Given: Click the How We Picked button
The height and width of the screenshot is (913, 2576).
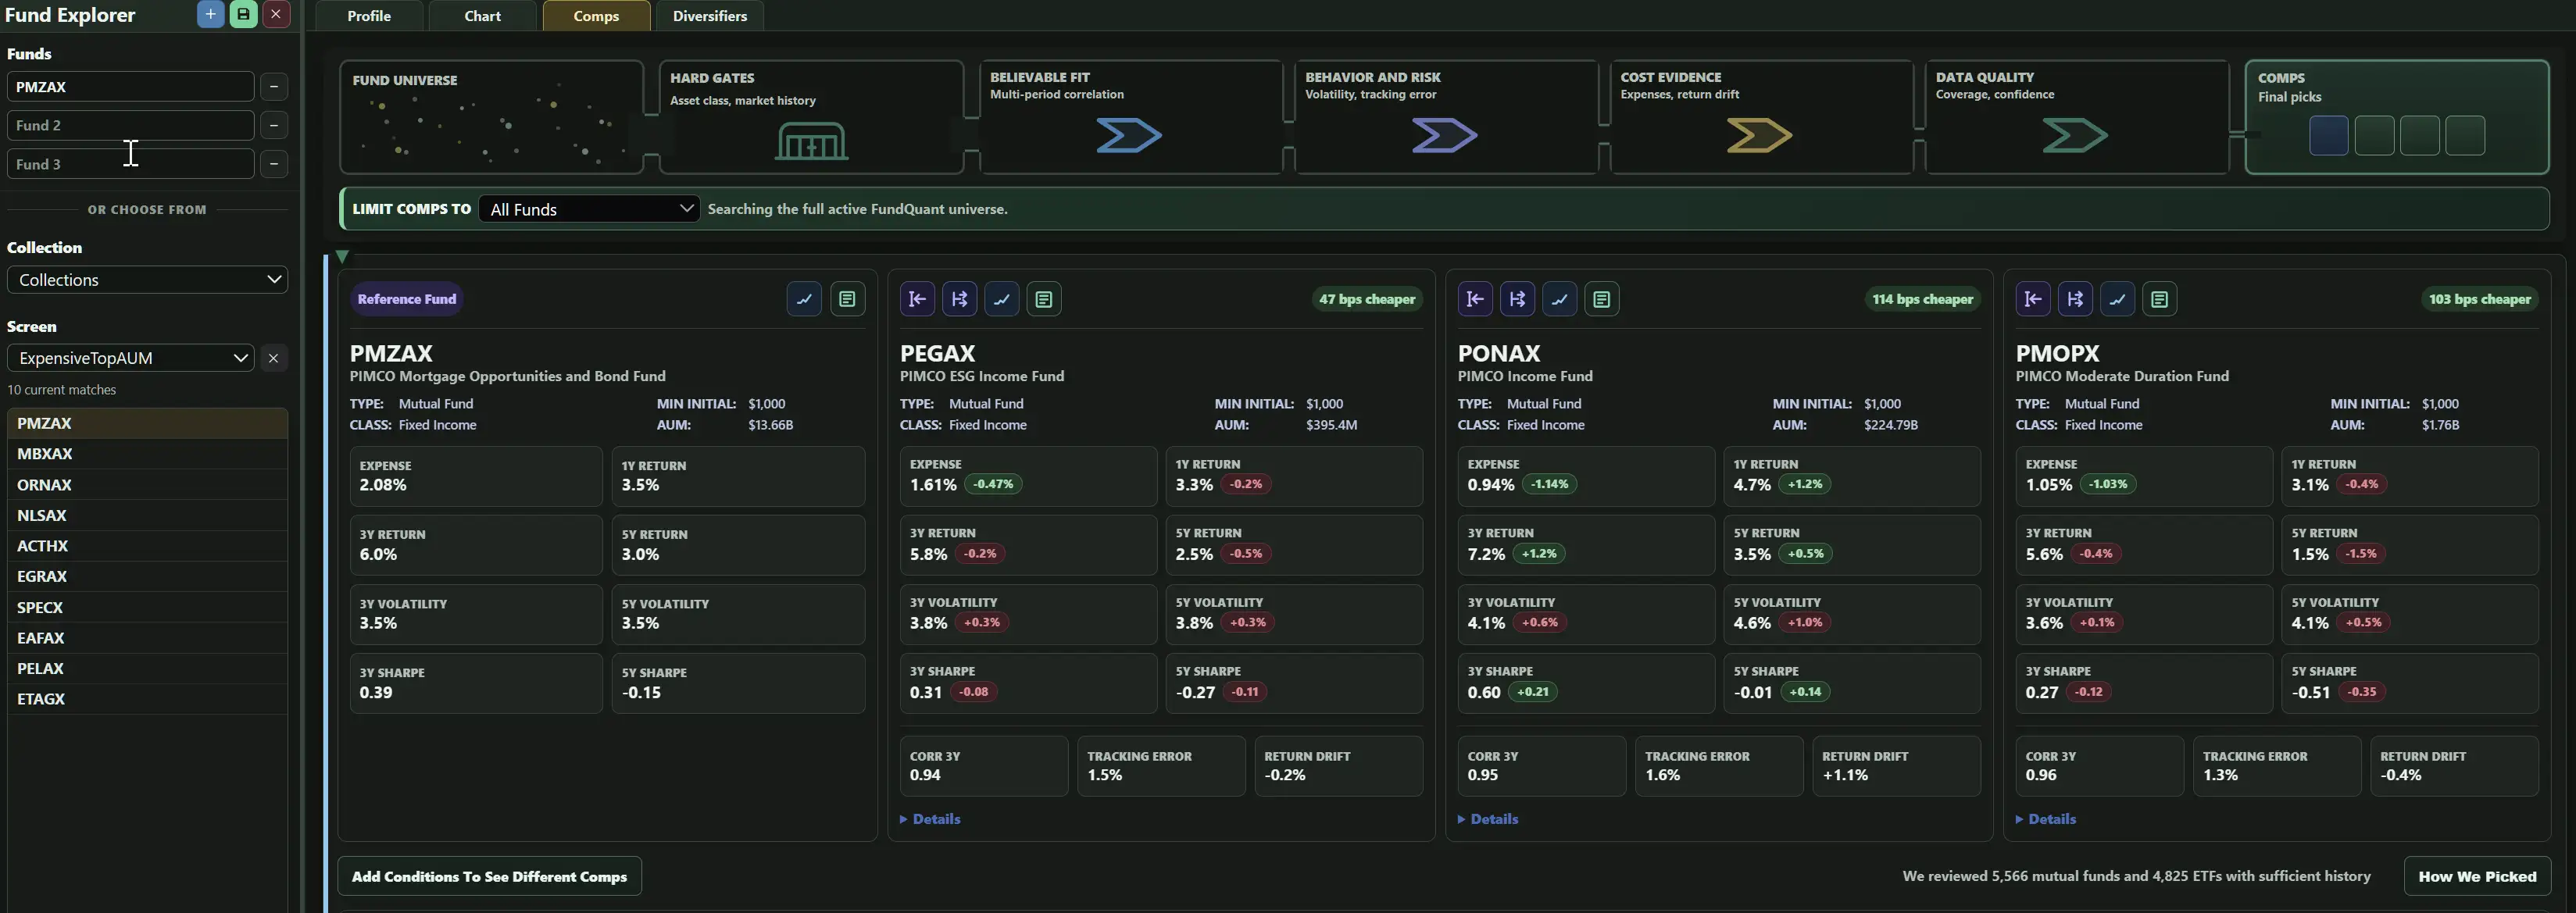Looking at the screenshot, I should pos(2477,877).
